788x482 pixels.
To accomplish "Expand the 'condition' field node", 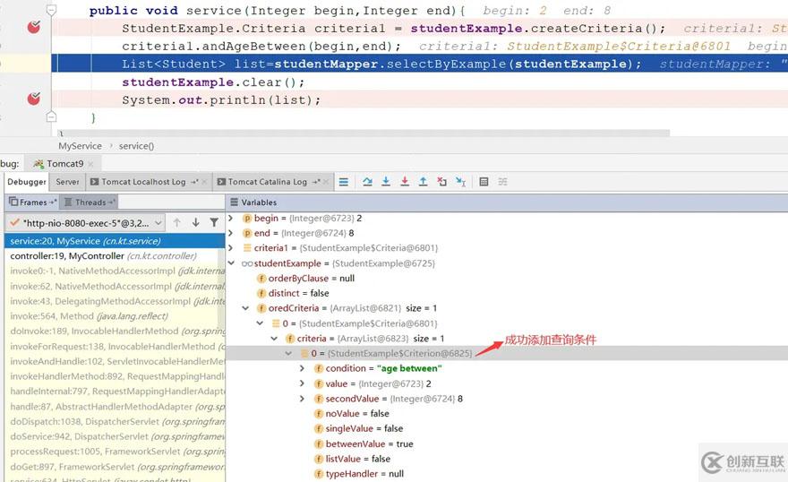I will click(302, 368).
